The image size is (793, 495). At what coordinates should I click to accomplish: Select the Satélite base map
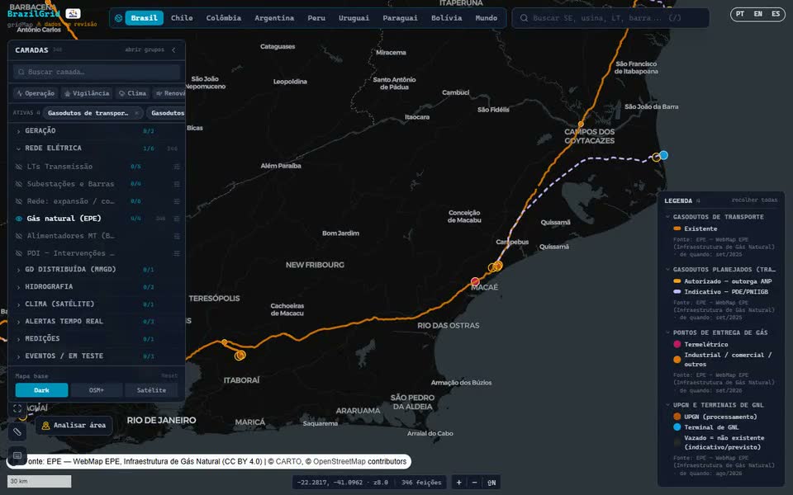151,390
